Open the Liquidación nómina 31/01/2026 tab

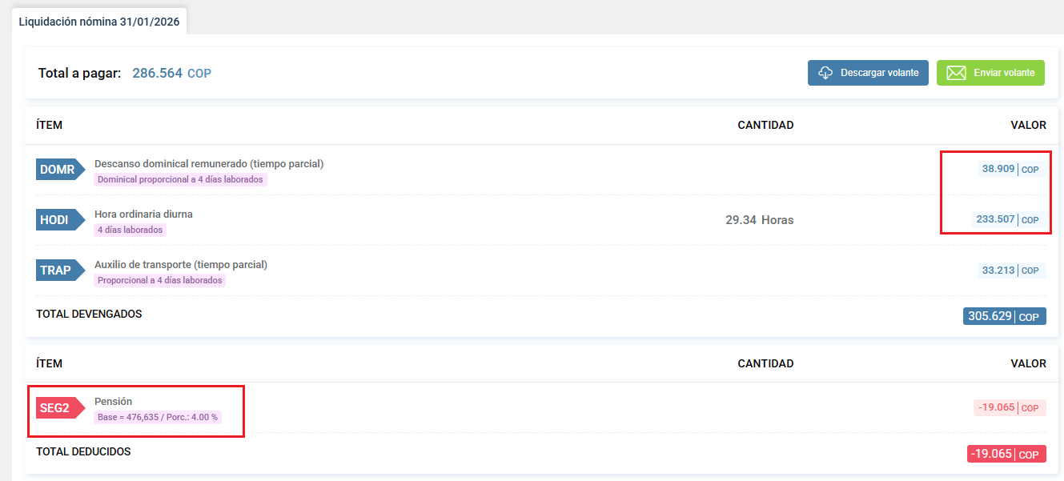(99, 22)
